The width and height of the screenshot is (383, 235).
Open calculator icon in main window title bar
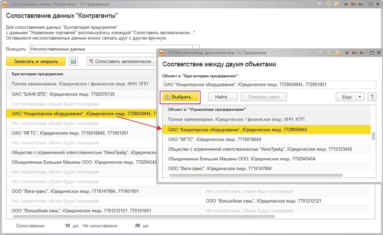(x=329, y=4)
